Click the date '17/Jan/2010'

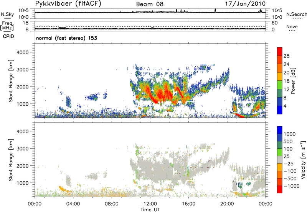tap(245, 3)
